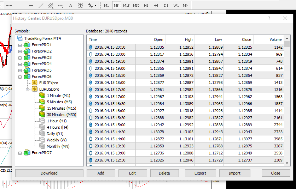
Task: Switch chart to M15 timeframe
Action: coord(126,5)
